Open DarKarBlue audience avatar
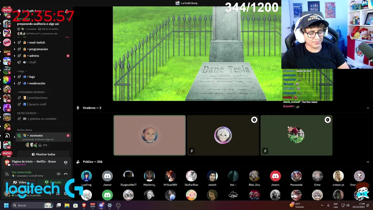Image resolution: width=373 pixels, height=210 pixels. click(191, 176)
